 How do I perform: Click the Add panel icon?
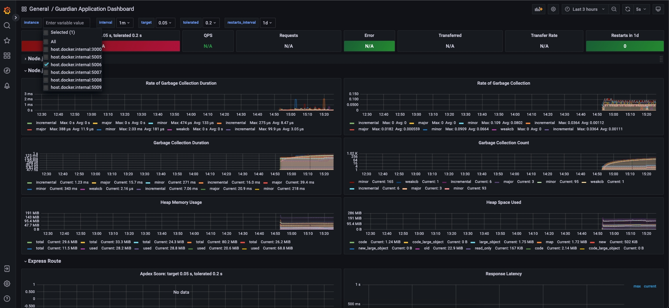click(538, 9)
